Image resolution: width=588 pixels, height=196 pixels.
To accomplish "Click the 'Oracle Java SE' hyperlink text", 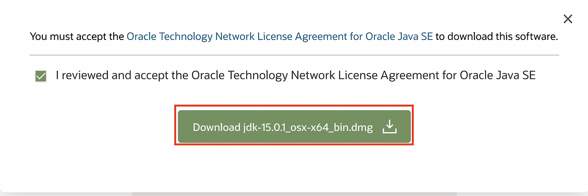I will click(x=399, y=36).
